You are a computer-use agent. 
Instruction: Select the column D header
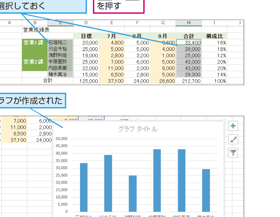(x=86, y=23)
